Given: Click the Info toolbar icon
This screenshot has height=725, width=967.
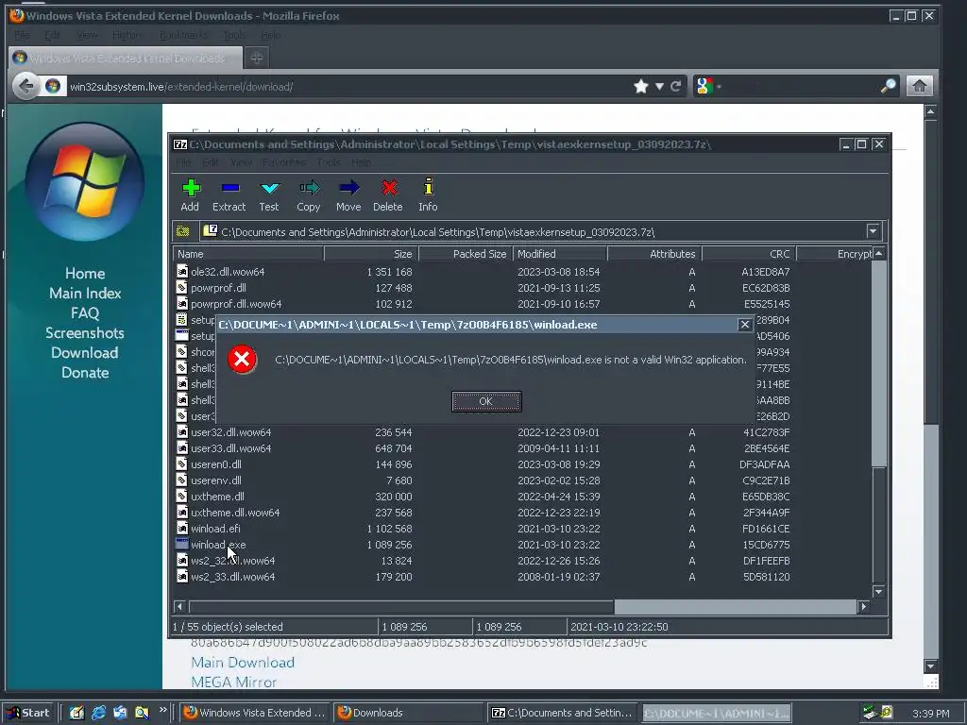Looking at the screenshot, I should (428, 194).
